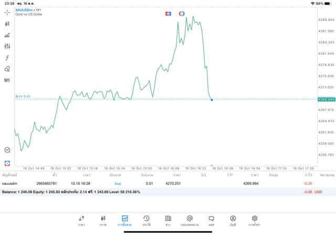Open the การตั้งค่า settings tab
The width and height of the screenshot is (336, 235).
tap(255, 220)
